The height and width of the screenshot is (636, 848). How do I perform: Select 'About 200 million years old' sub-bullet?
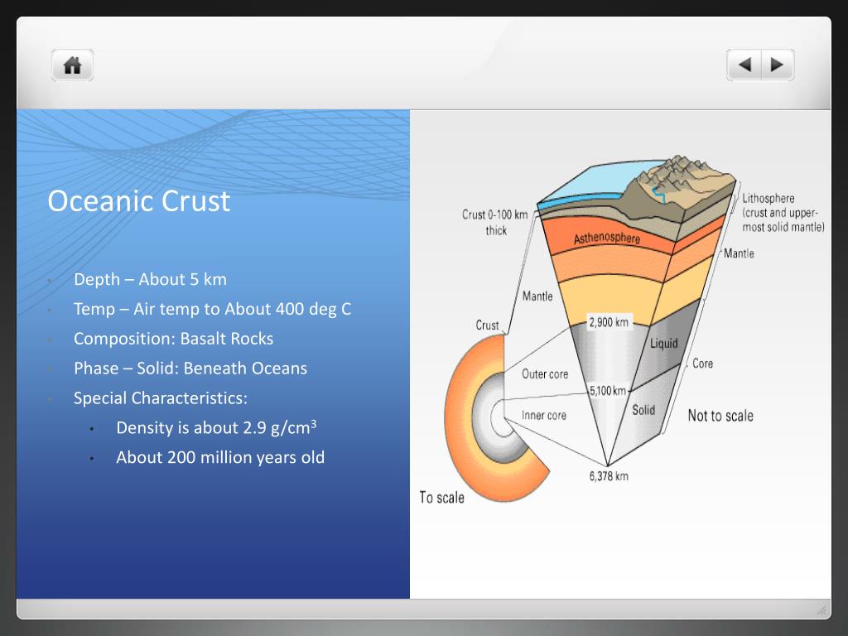[x=220, y=457]
